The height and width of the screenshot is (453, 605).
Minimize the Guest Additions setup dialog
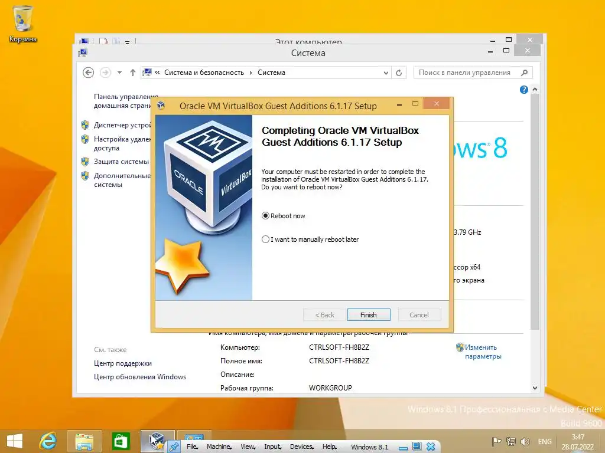point(399,104)
